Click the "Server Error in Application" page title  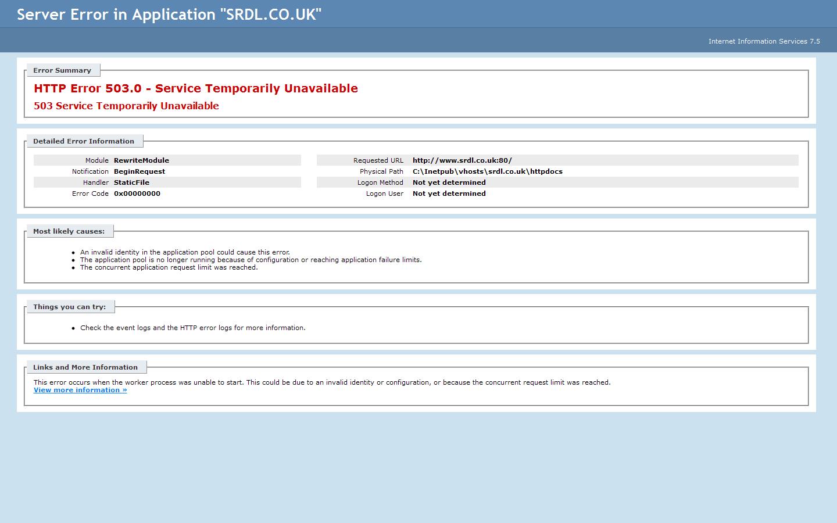point(169,15)
